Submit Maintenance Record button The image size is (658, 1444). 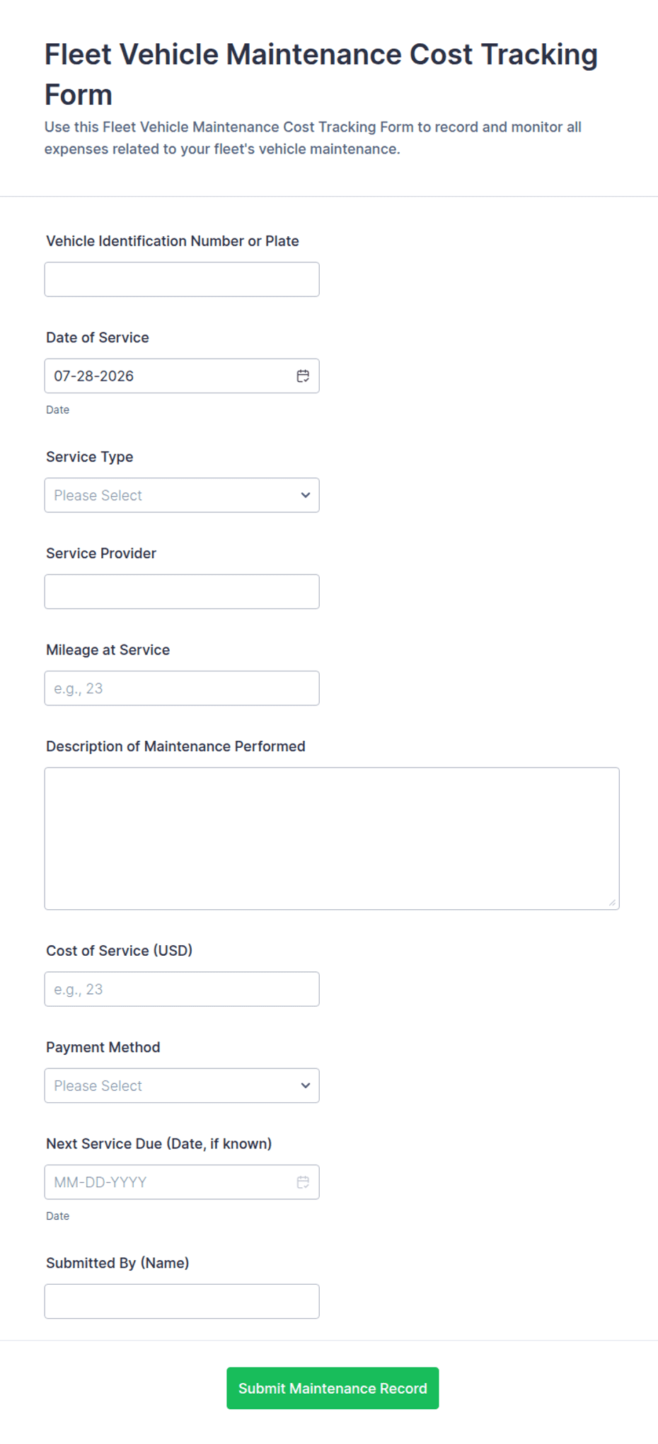[333, 1388]
